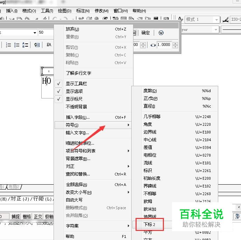Open the 修改(M) menu

(x=102, y=11)
